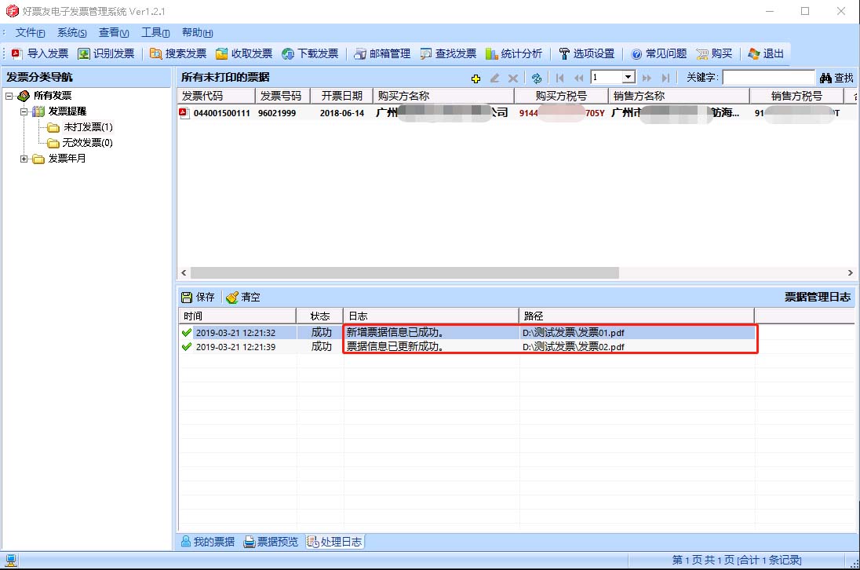
Task: Expand the 发票年月 tree node
Action: tap(24, 159)
